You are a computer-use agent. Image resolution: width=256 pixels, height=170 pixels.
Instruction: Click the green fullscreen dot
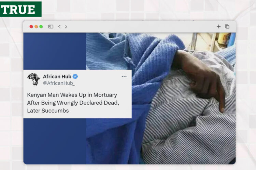[x=41, y=27]
